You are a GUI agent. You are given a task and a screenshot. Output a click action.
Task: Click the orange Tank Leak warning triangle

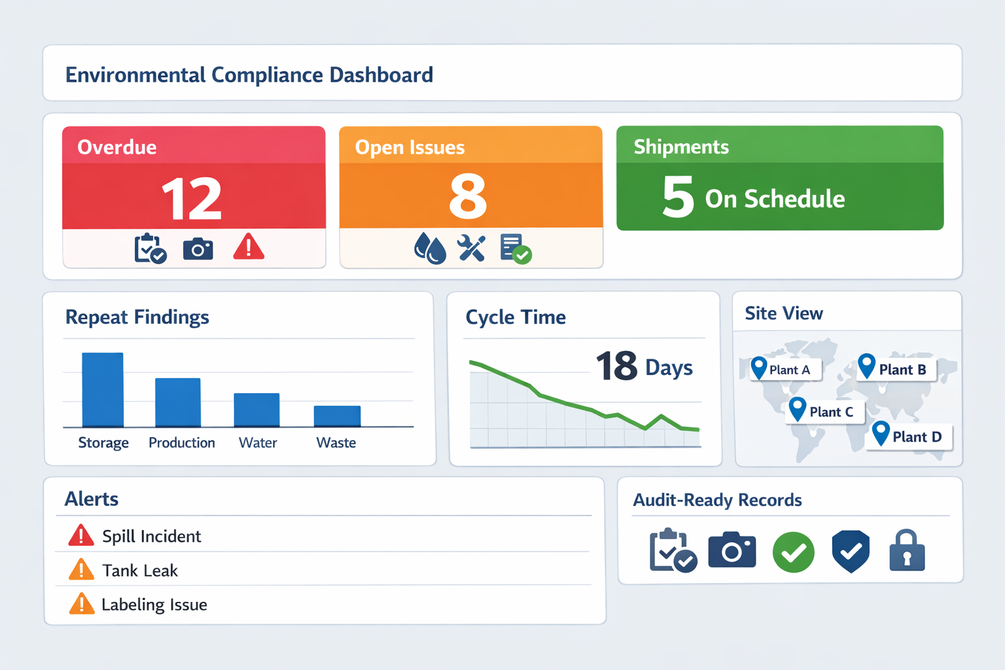pos(81,569)
